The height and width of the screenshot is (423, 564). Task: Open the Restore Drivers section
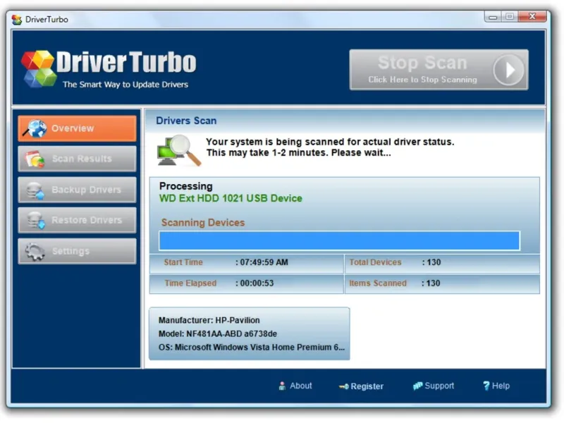pos(77,220)
